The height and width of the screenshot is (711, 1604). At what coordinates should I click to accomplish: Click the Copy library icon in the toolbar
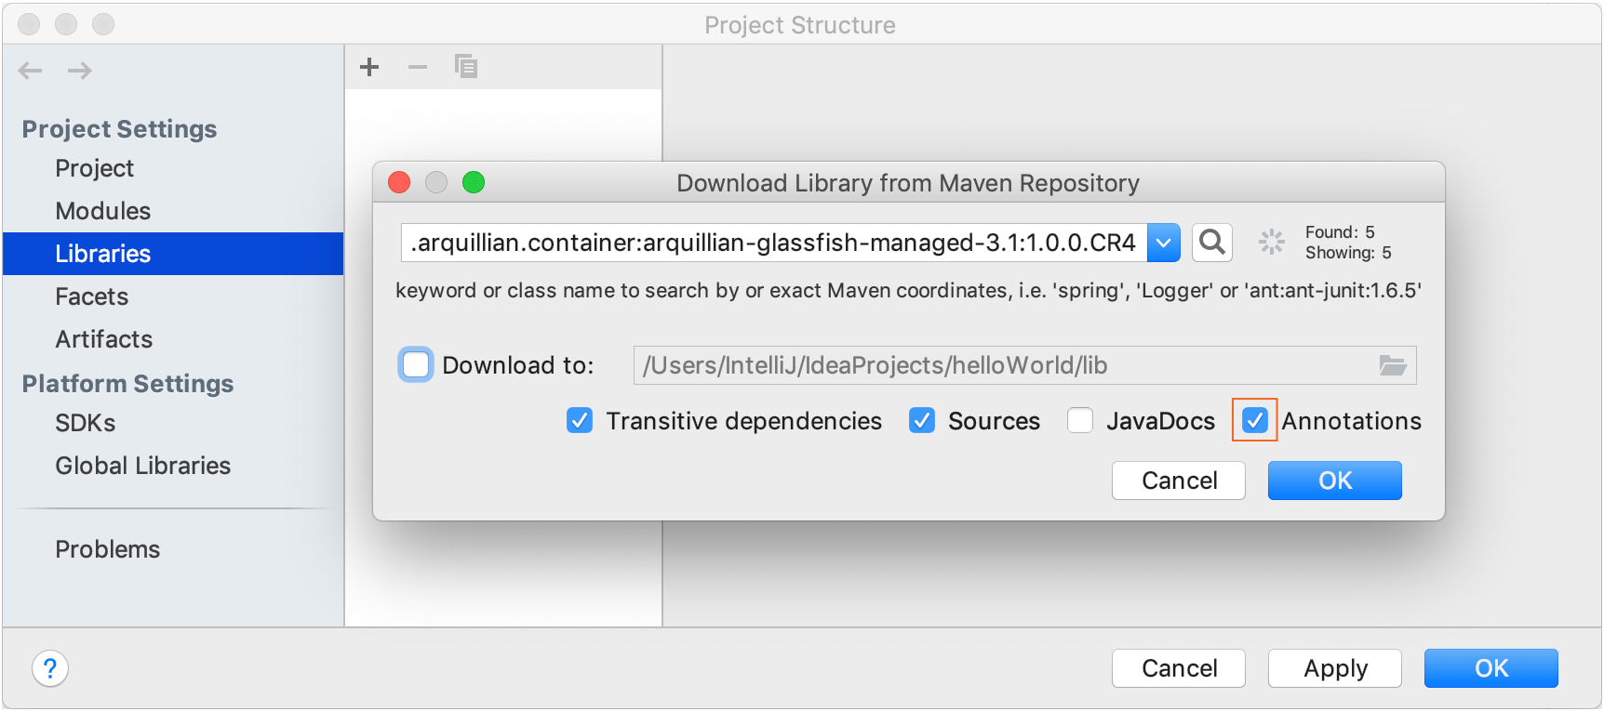click(x=465, y=66)
